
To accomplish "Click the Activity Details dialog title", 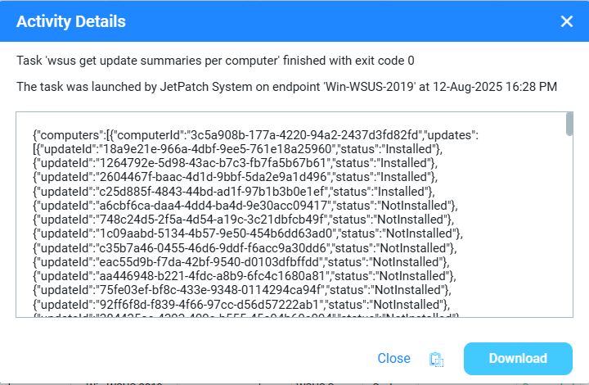I will coord(71,21).
